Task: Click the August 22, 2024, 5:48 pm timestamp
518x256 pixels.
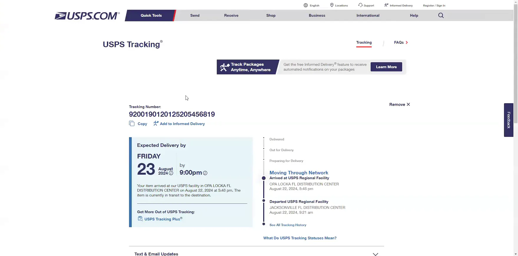Action: coord(291,189)
